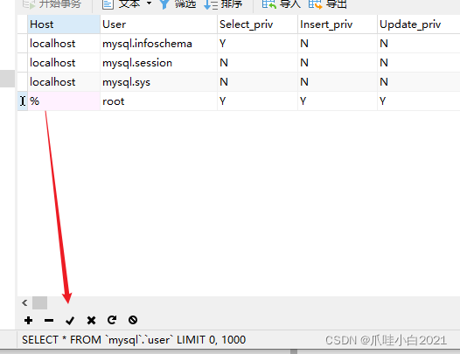Click the 筛选 filter button
This screenshot has height=354, width=460.
(x=178, y=3)
